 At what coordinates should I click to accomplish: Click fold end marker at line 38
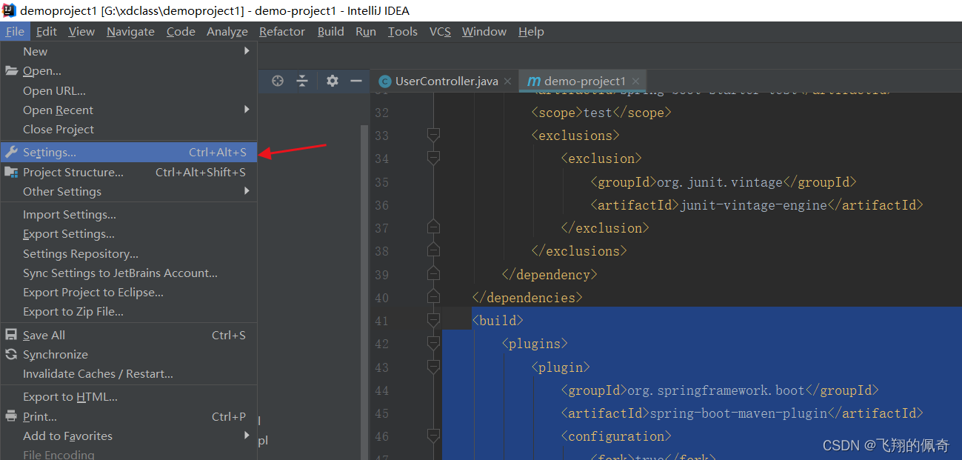[x=433, y=250]
